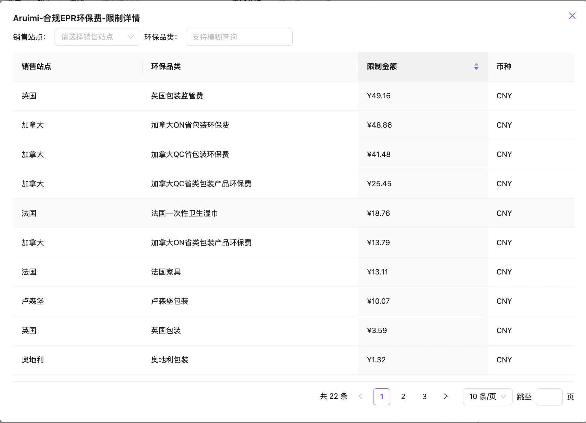Click 英国 site in 英国包装监管费 row
Viewport: 586px width, 423px height.
coord(29,96)
